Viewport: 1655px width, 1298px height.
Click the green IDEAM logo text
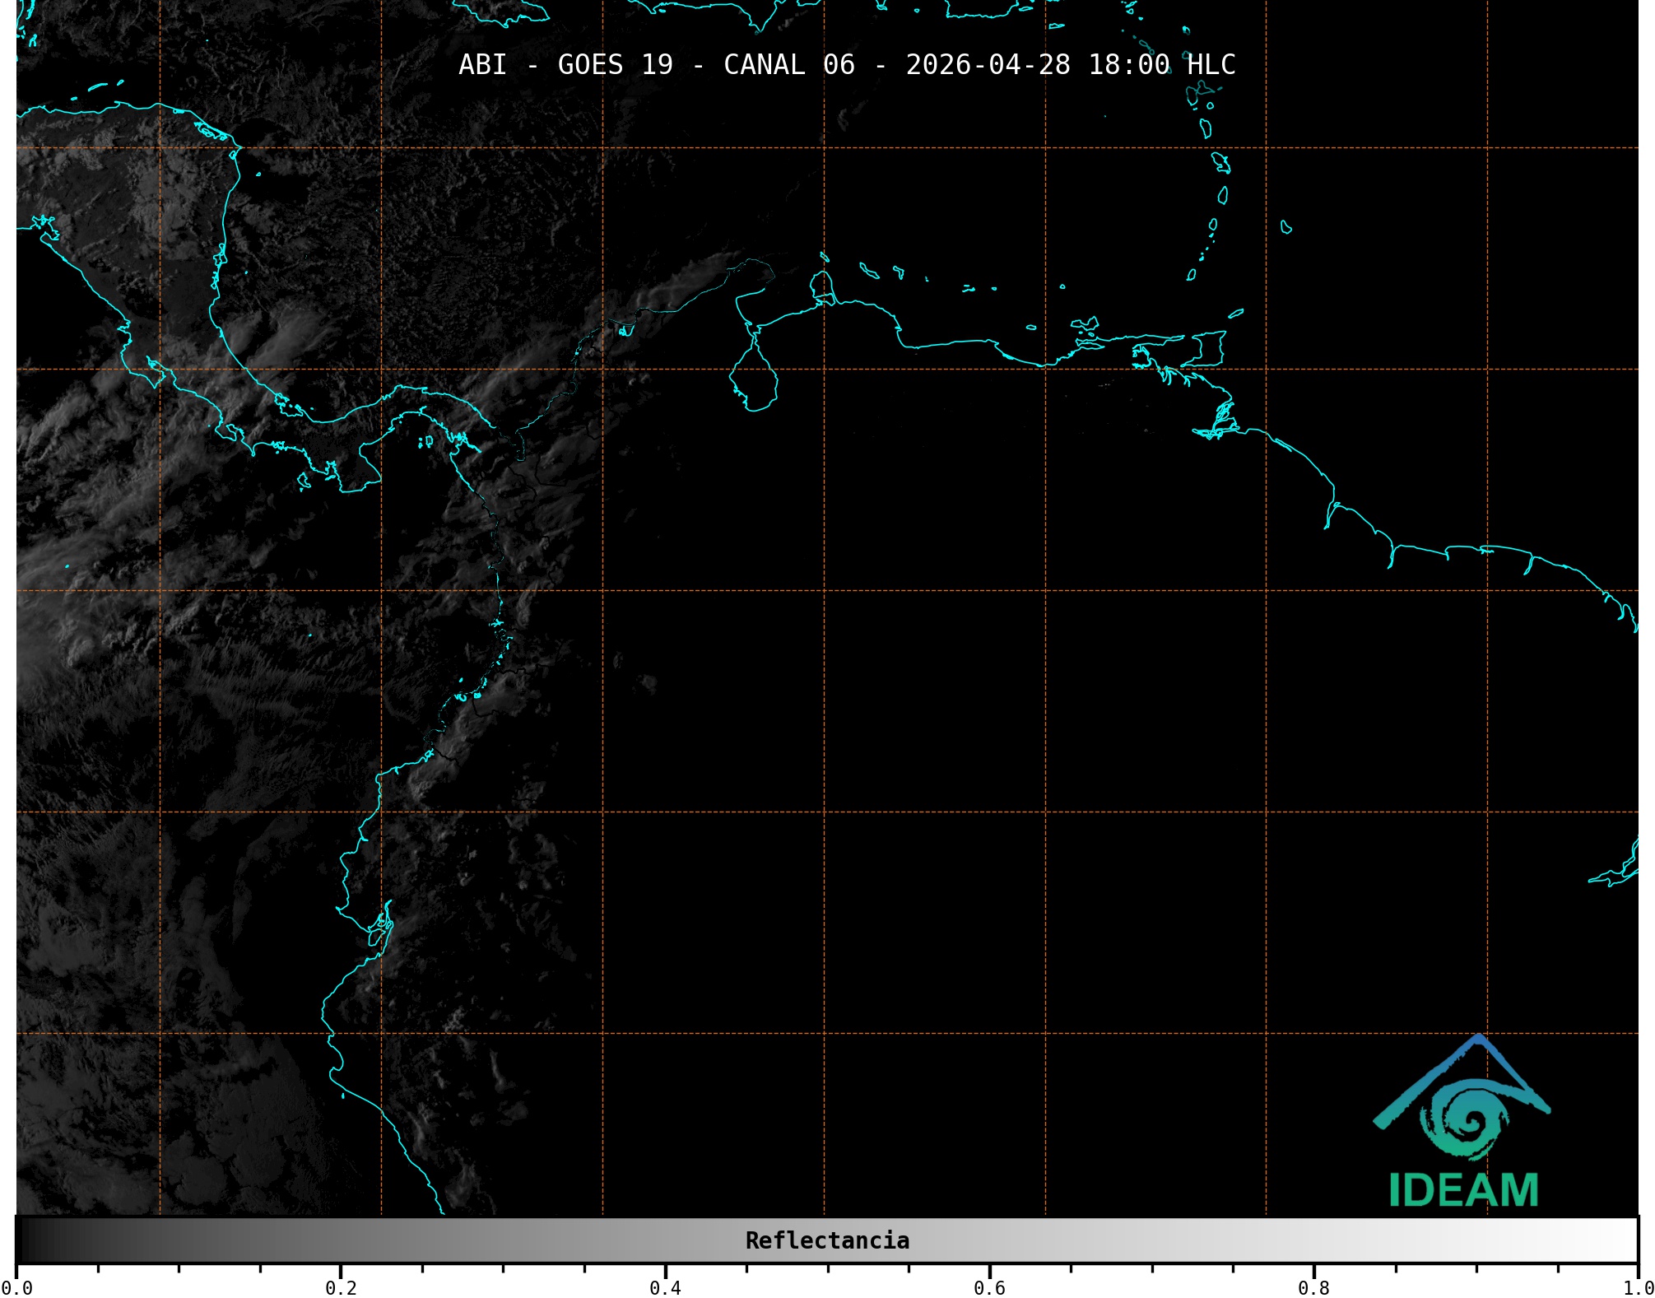pos(1463,1190)
